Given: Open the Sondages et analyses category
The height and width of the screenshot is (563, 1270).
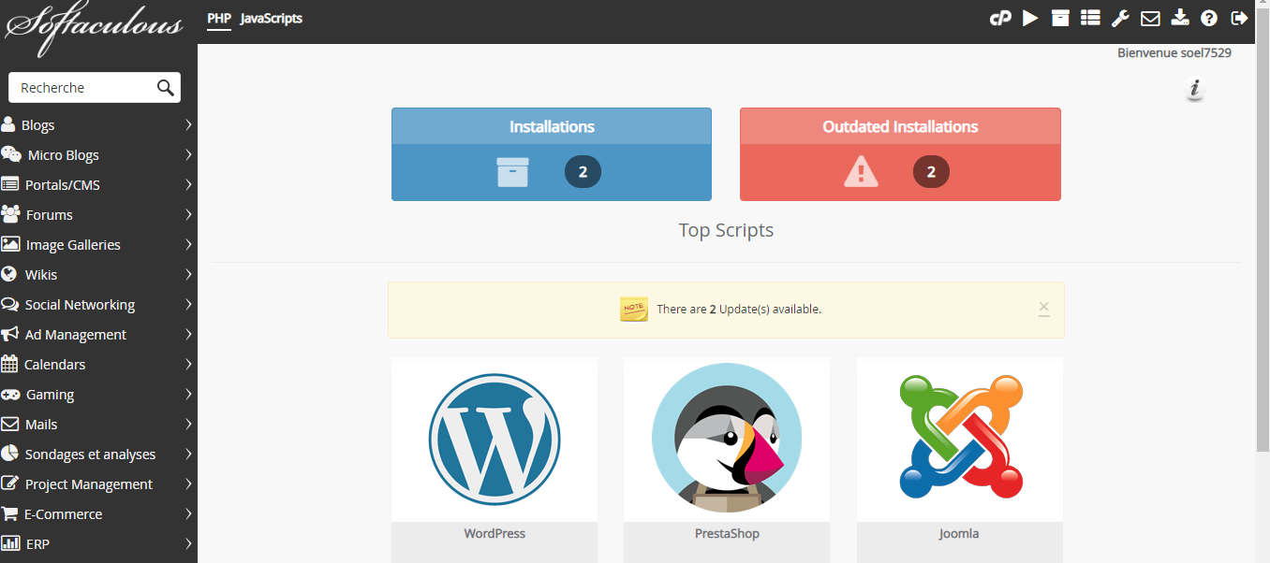Looking at the screenshot, I should (x=91, y=455).
